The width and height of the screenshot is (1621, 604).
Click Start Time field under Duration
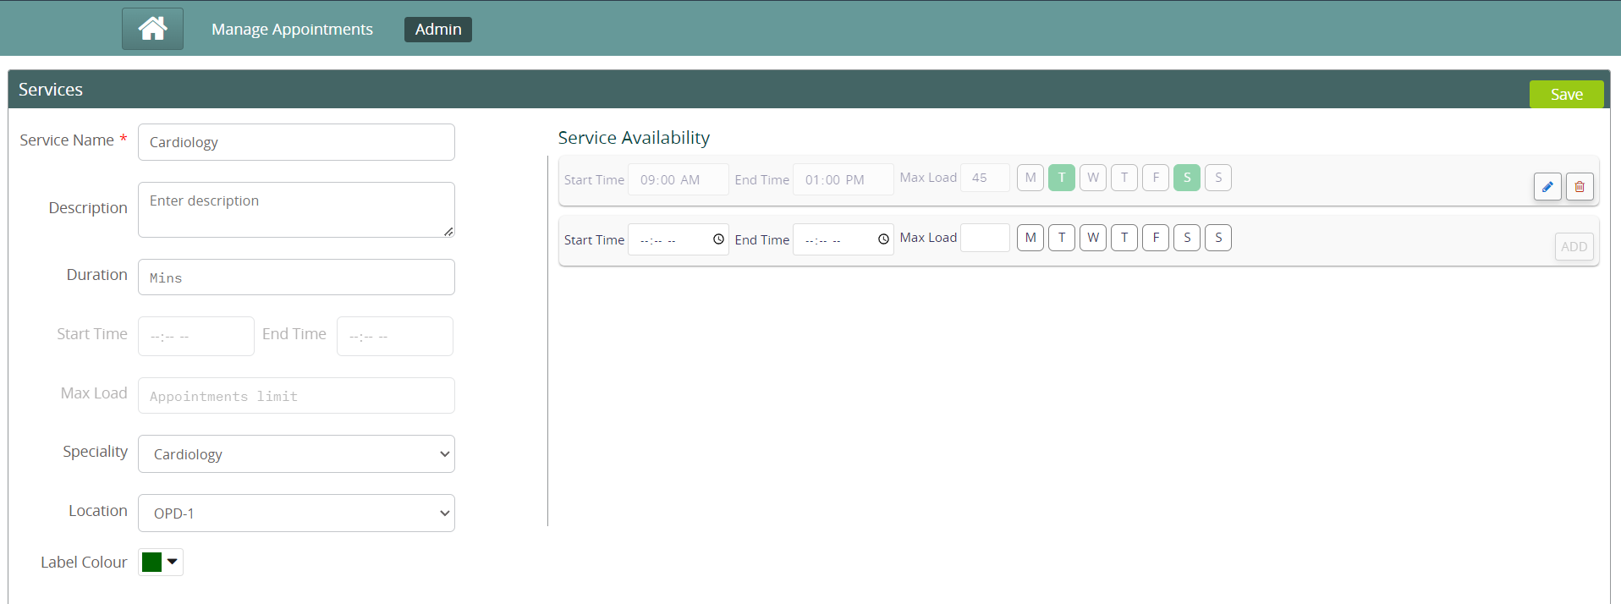[196, 337]
